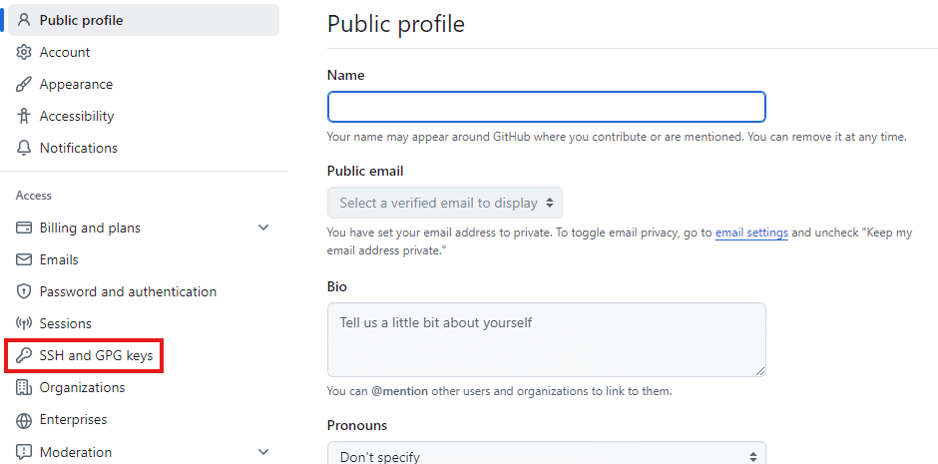
Task: Click the SSH and GPG keys key icon
Action: click(x=24, y=355)
